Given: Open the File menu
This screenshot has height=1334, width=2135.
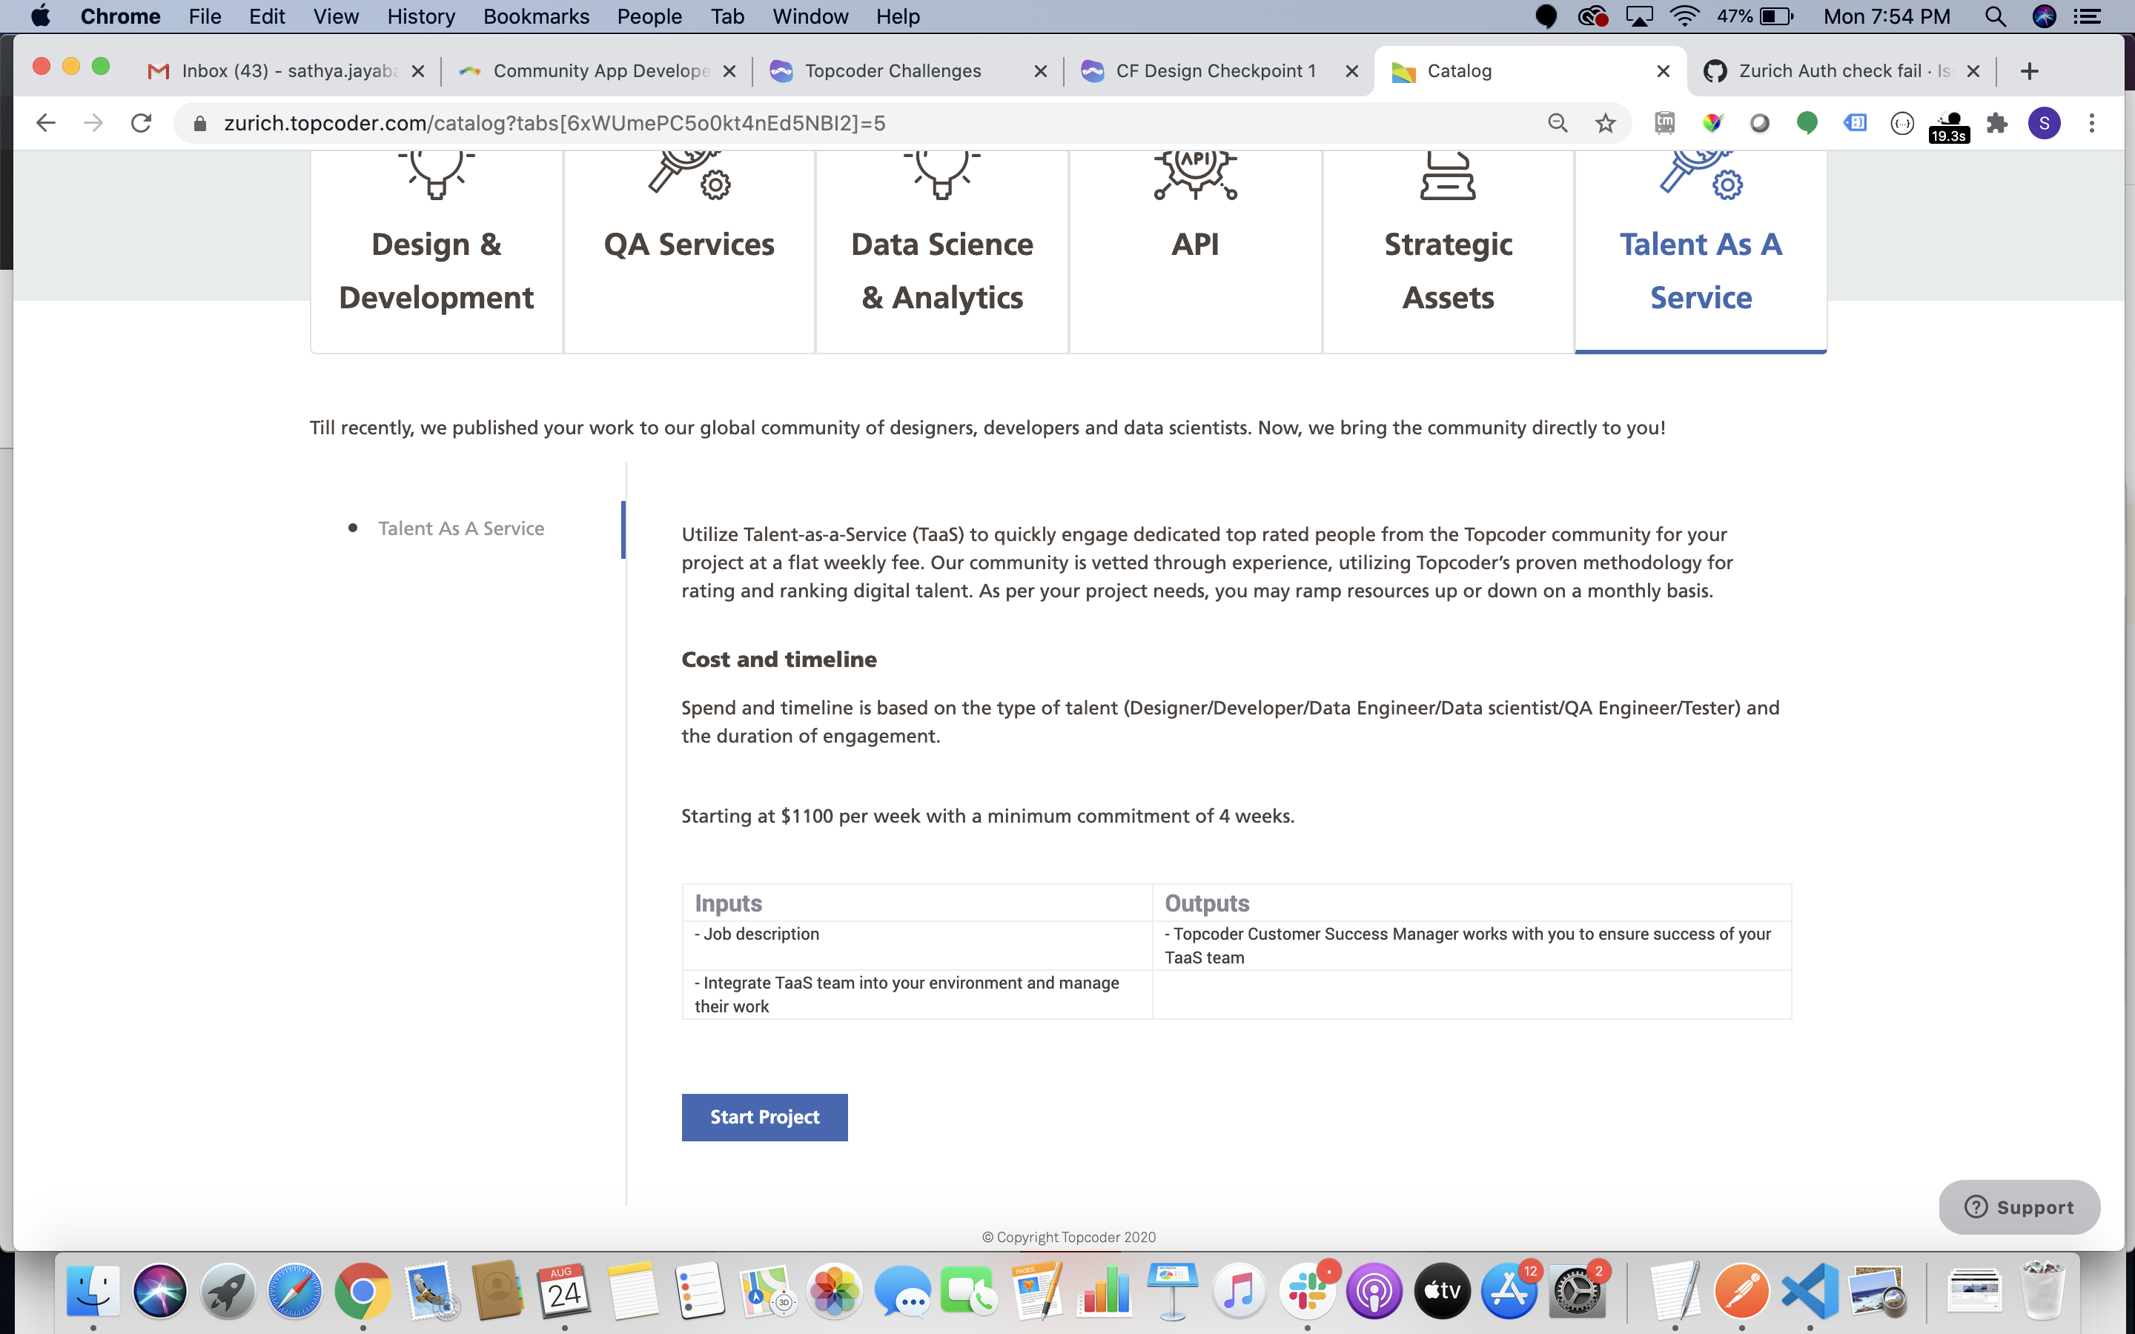Looking at the screenshot, I should pos(205,16).
